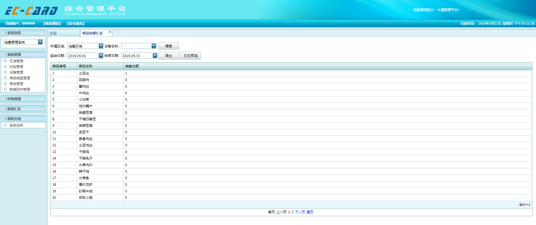
Task: Select the 辣子鸡 cell
Action: click(100, 172)
